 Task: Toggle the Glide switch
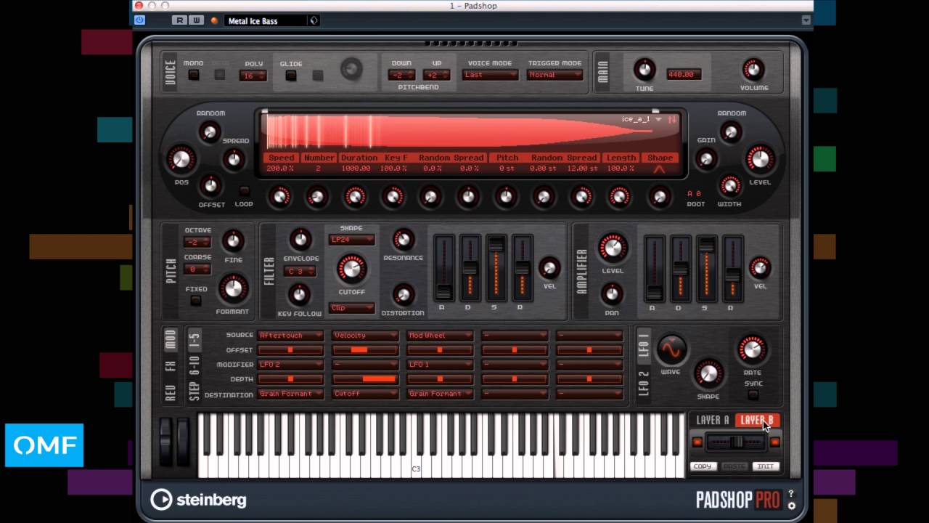(290, 75)
